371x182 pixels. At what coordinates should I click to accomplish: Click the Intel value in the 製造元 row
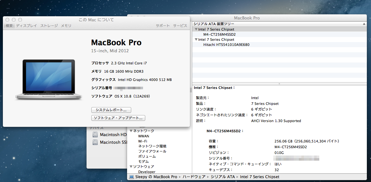pyautogui.click(x=255, y=98)
